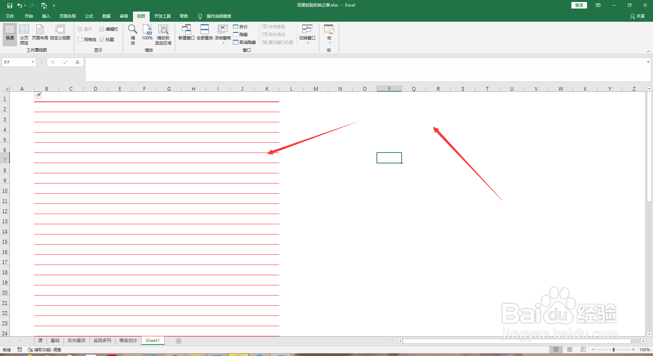Expand the Macros (宏) dropdown arrow
The height and width of the screenshot is (356, 653).
(330, 43)
